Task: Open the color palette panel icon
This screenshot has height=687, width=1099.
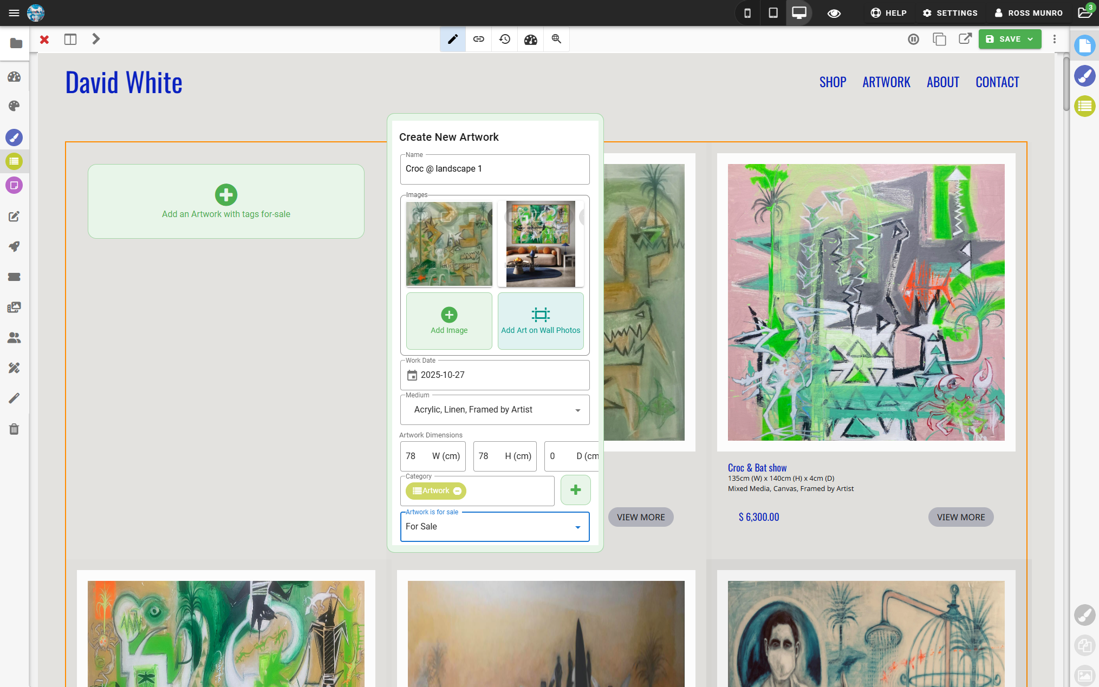Action: [14, 106]
